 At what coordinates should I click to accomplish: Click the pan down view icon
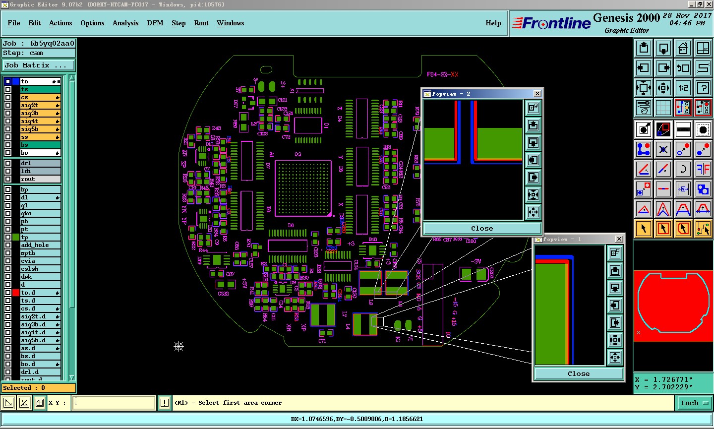point(663,48)
